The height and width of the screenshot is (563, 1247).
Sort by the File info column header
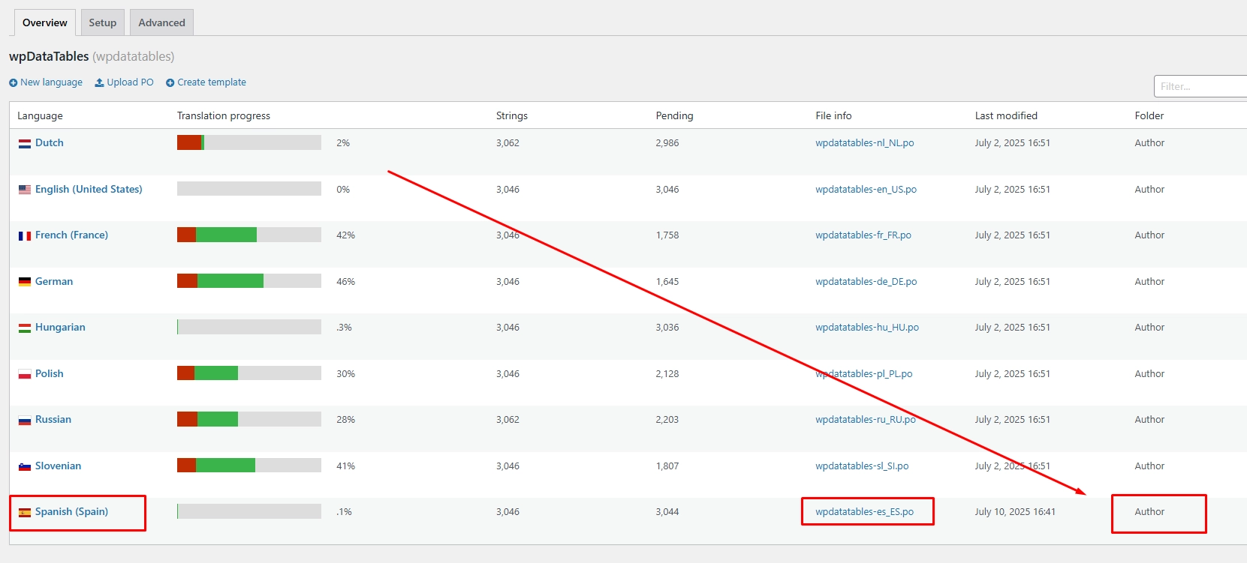click(833, 115)
